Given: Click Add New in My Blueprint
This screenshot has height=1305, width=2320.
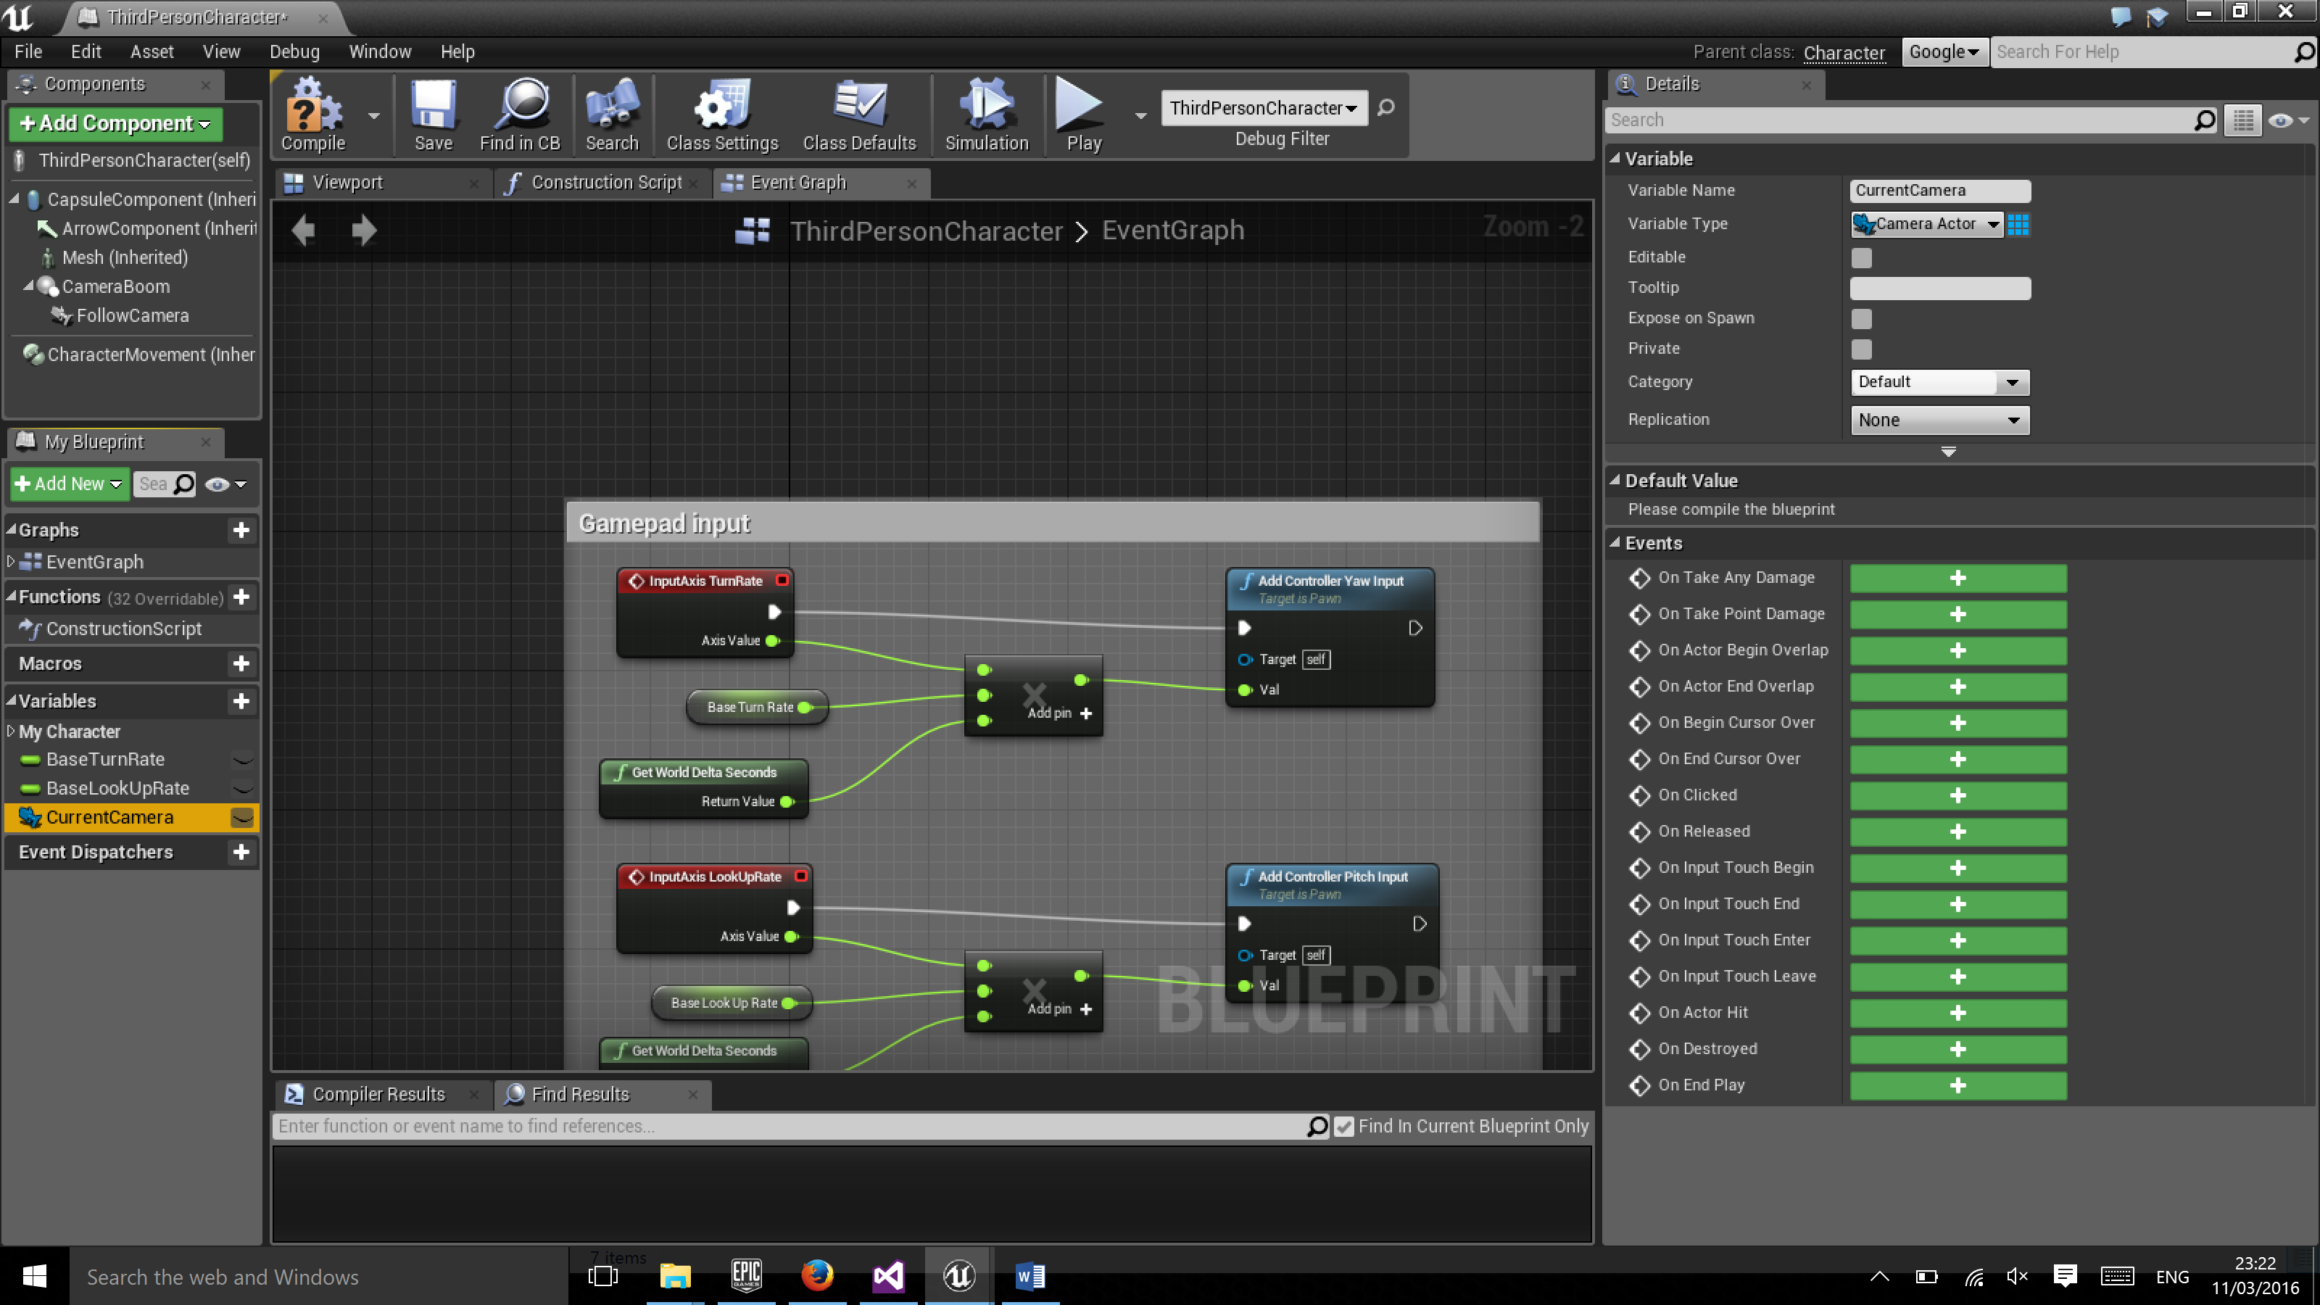Looking at the screenshot, I should (70, 484).
